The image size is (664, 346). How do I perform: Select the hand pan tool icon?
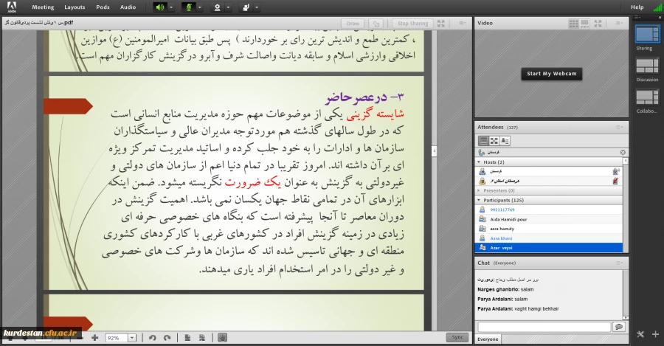(222, 337)
